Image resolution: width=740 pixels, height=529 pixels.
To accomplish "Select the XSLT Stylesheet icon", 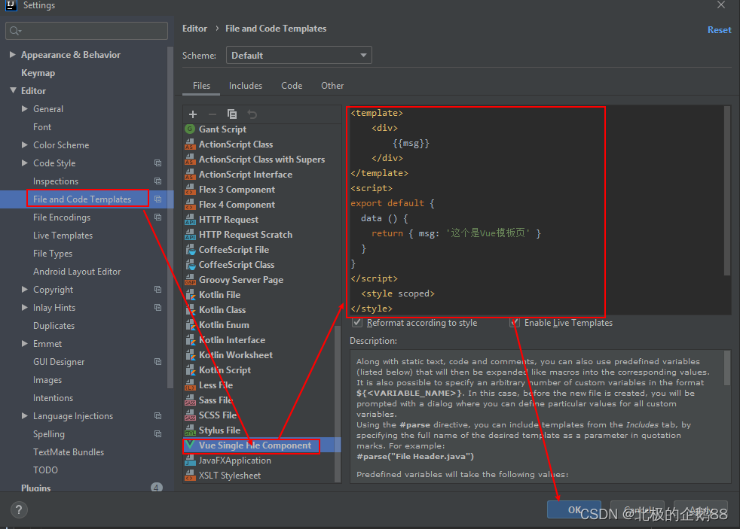I will point(190,476).
